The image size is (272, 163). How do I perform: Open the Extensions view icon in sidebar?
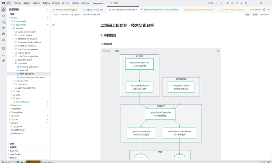pos(4,48)
